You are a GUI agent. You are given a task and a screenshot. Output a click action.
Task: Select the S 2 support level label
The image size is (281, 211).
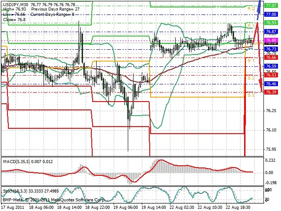pos(251,78)
